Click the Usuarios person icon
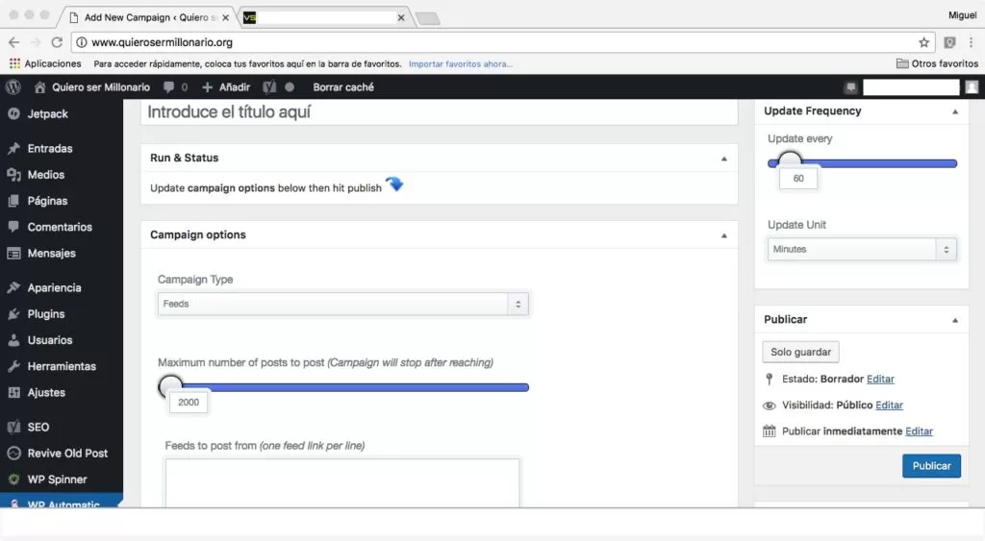This screenshot has width=985, height=541. pyautogui.click(x=13, y=340)
